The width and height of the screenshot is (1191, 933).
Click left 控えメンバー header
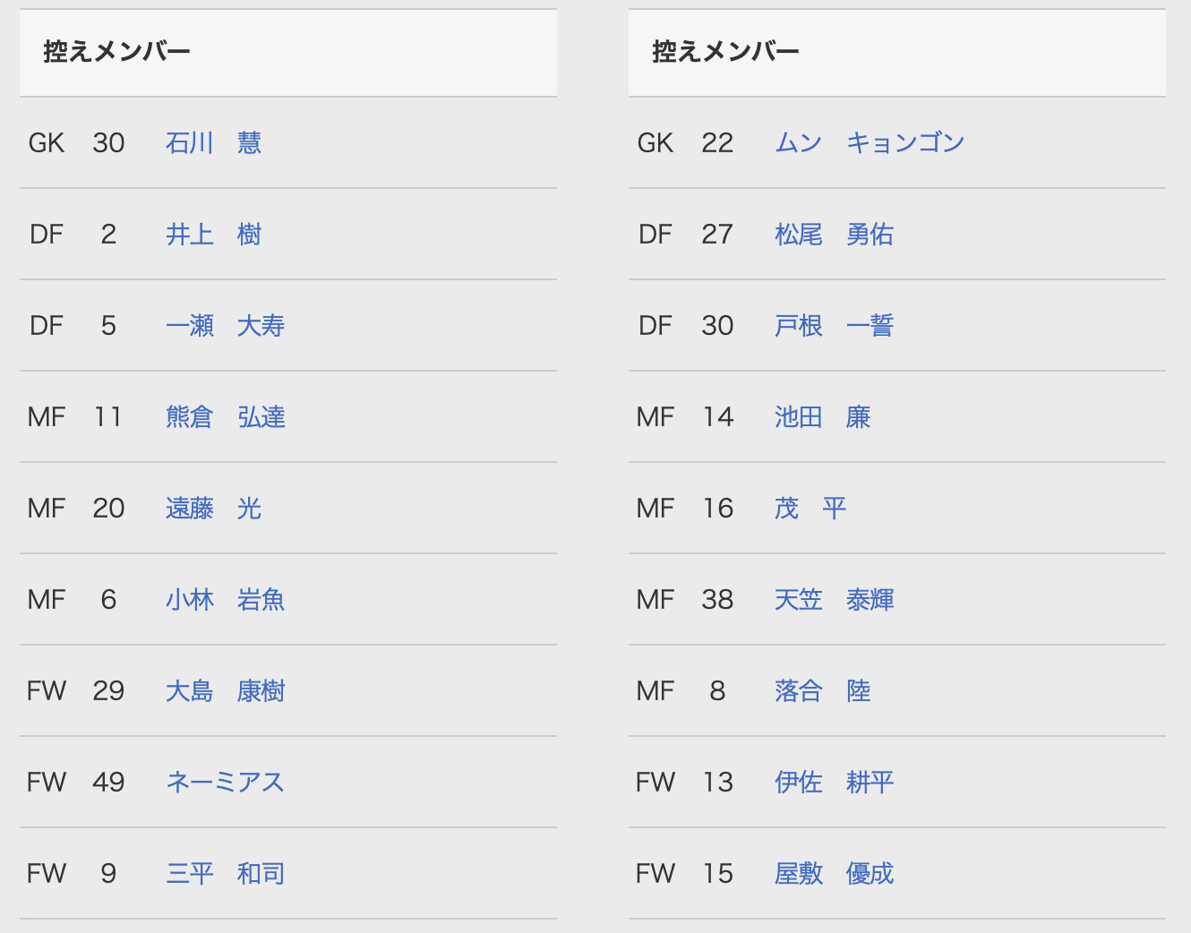point(116,52)
